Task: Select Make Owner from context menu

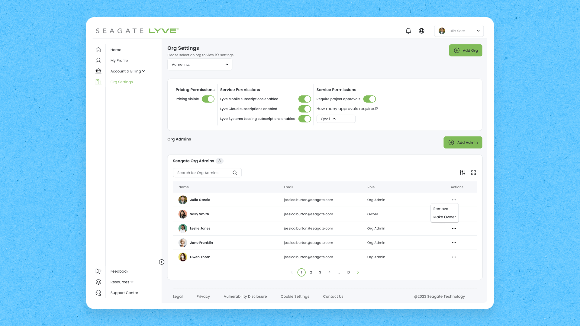Action: click(x=444, y=217)
